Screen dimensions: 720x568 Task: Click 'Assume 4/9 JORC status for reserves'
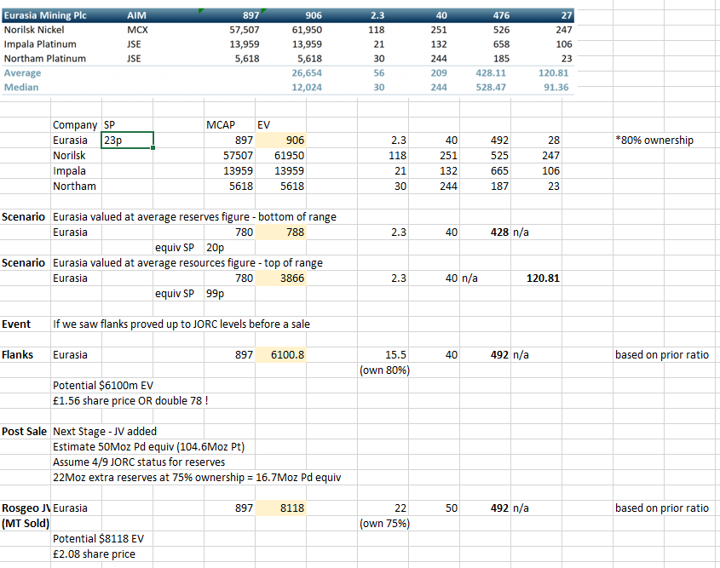[139, 462]
